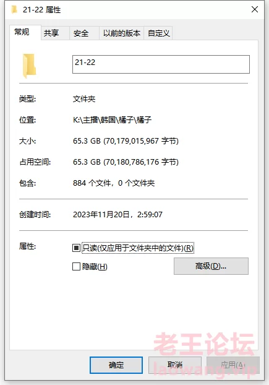Enable the 隐藏 hidden checkbox
269x385 pixels.
click(76, 266)
